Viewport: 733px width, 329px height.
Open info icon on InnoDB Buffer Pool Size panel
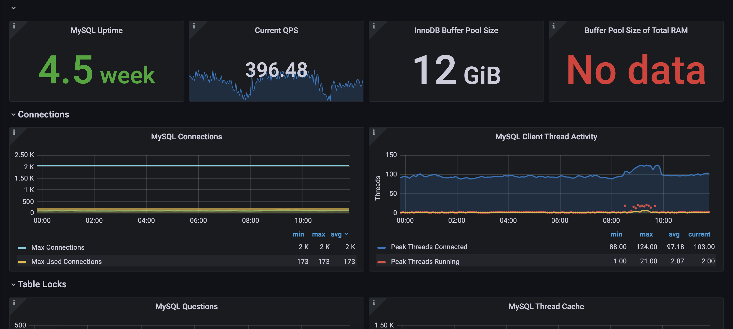tap(374, 26)
